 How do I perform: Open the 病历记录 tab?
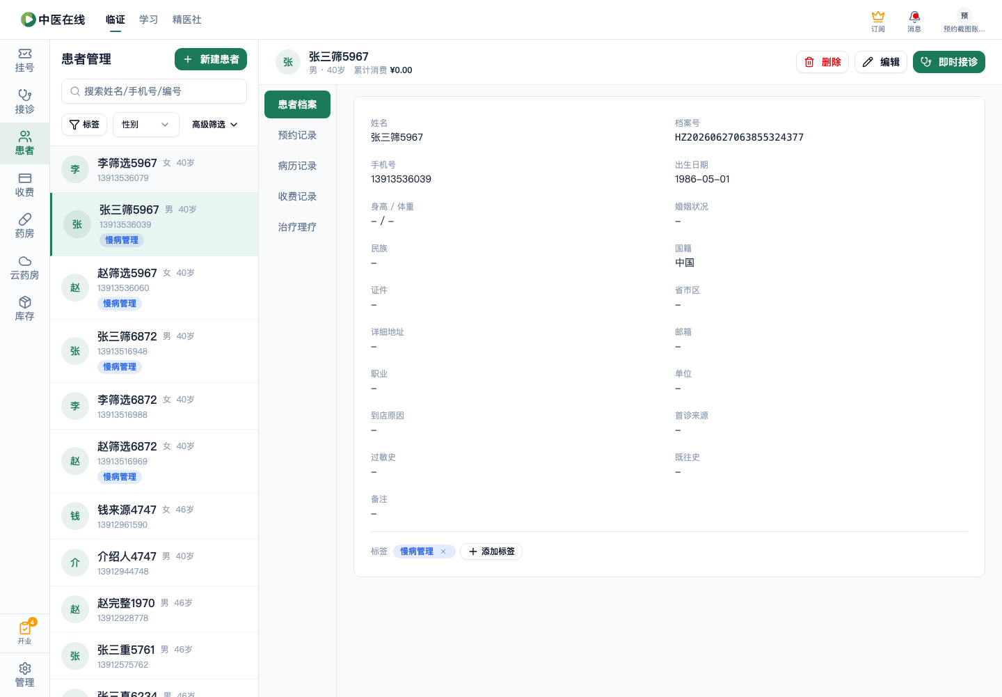click(298, 166)
